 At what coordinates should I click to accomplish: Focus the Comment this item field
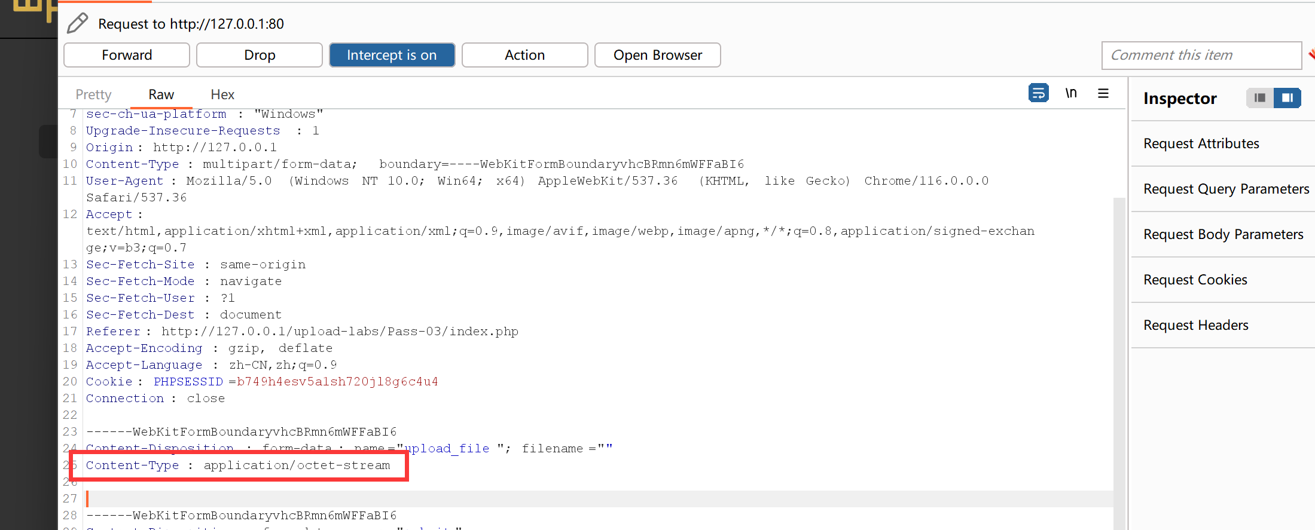pyautogui.click(x=1201, y=55)
